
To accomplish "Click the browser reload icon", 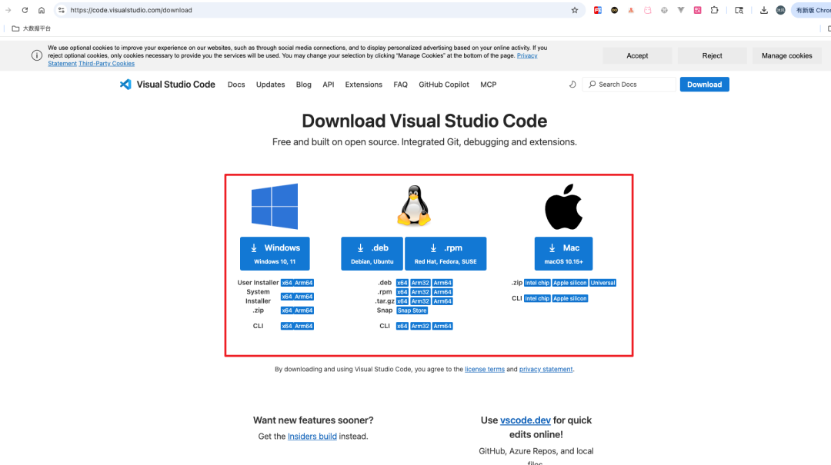I will 25,10.
